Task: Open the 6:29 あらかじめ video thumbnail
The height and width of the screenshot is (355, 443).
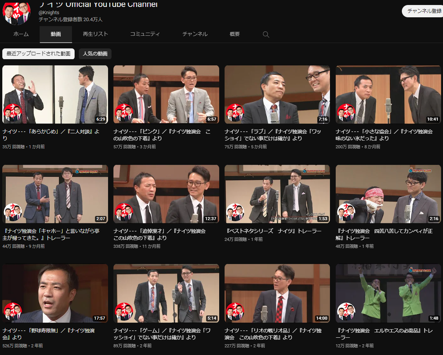Action: [55, 95]
